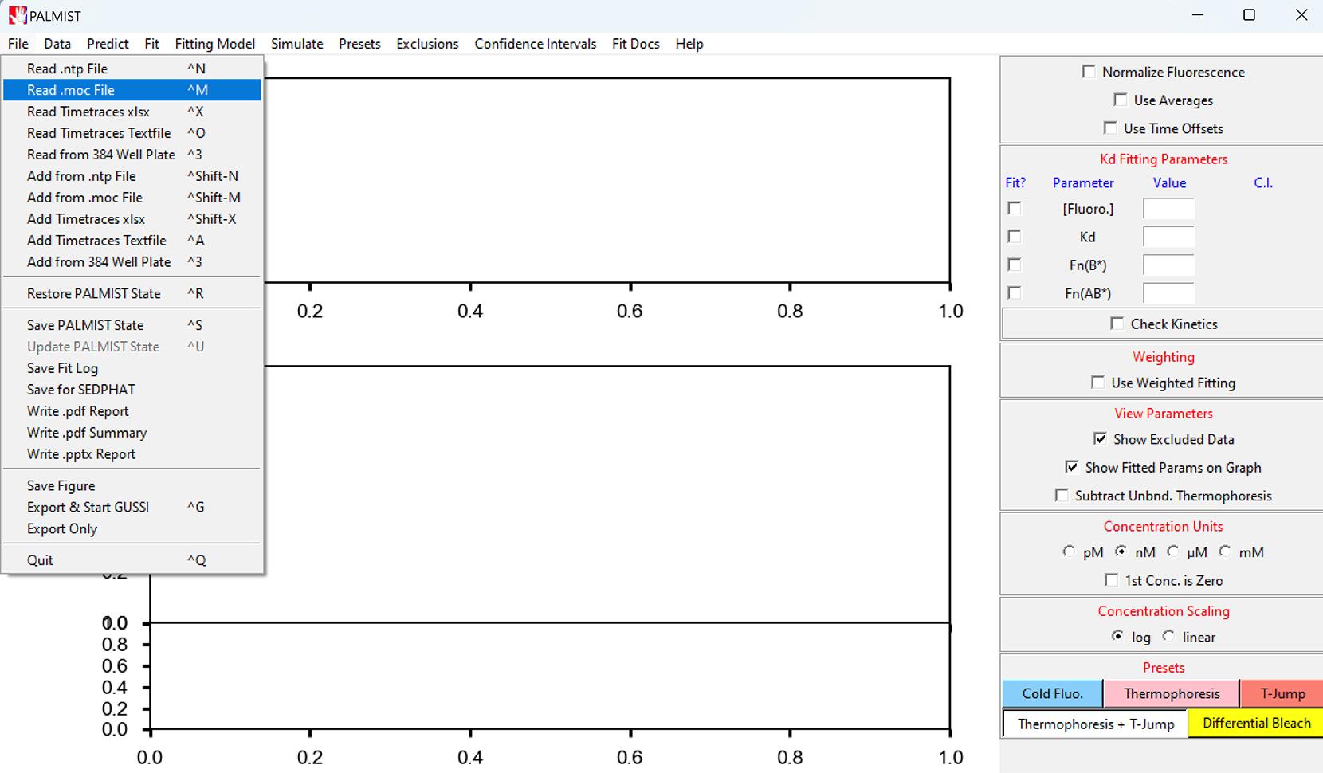Choose Save Fit Log
Viewport: 1323px width, 773px height.
coord(132,368)
